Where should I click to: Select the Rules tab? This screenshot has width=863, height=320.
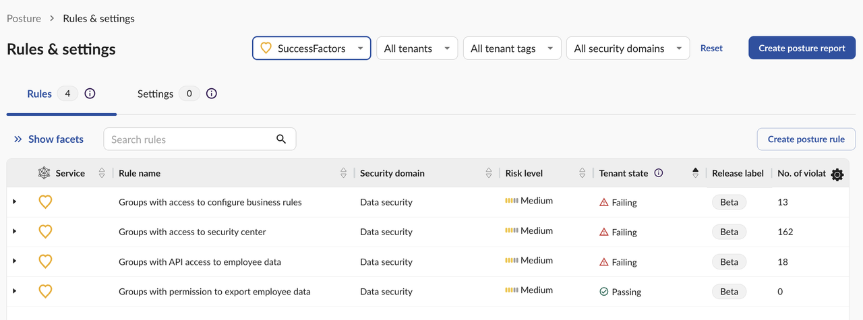(x=39, y=94)
